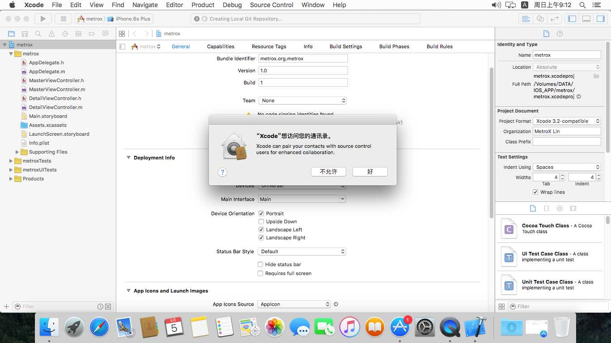Image resolution: width=611 pixels, height=343 pixels.
Task: Select AppDelegate.m in navigator
Action: (47, 71)
